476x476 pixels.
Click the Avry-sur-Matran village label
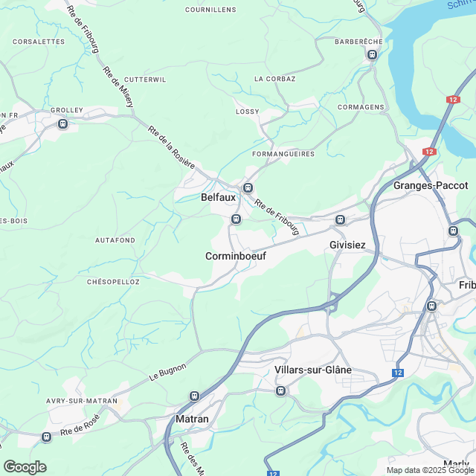82,401
